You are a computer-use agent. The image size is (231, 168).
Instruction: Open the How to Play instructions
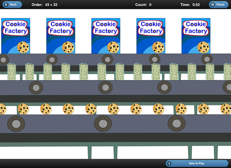tap(197, 164)
